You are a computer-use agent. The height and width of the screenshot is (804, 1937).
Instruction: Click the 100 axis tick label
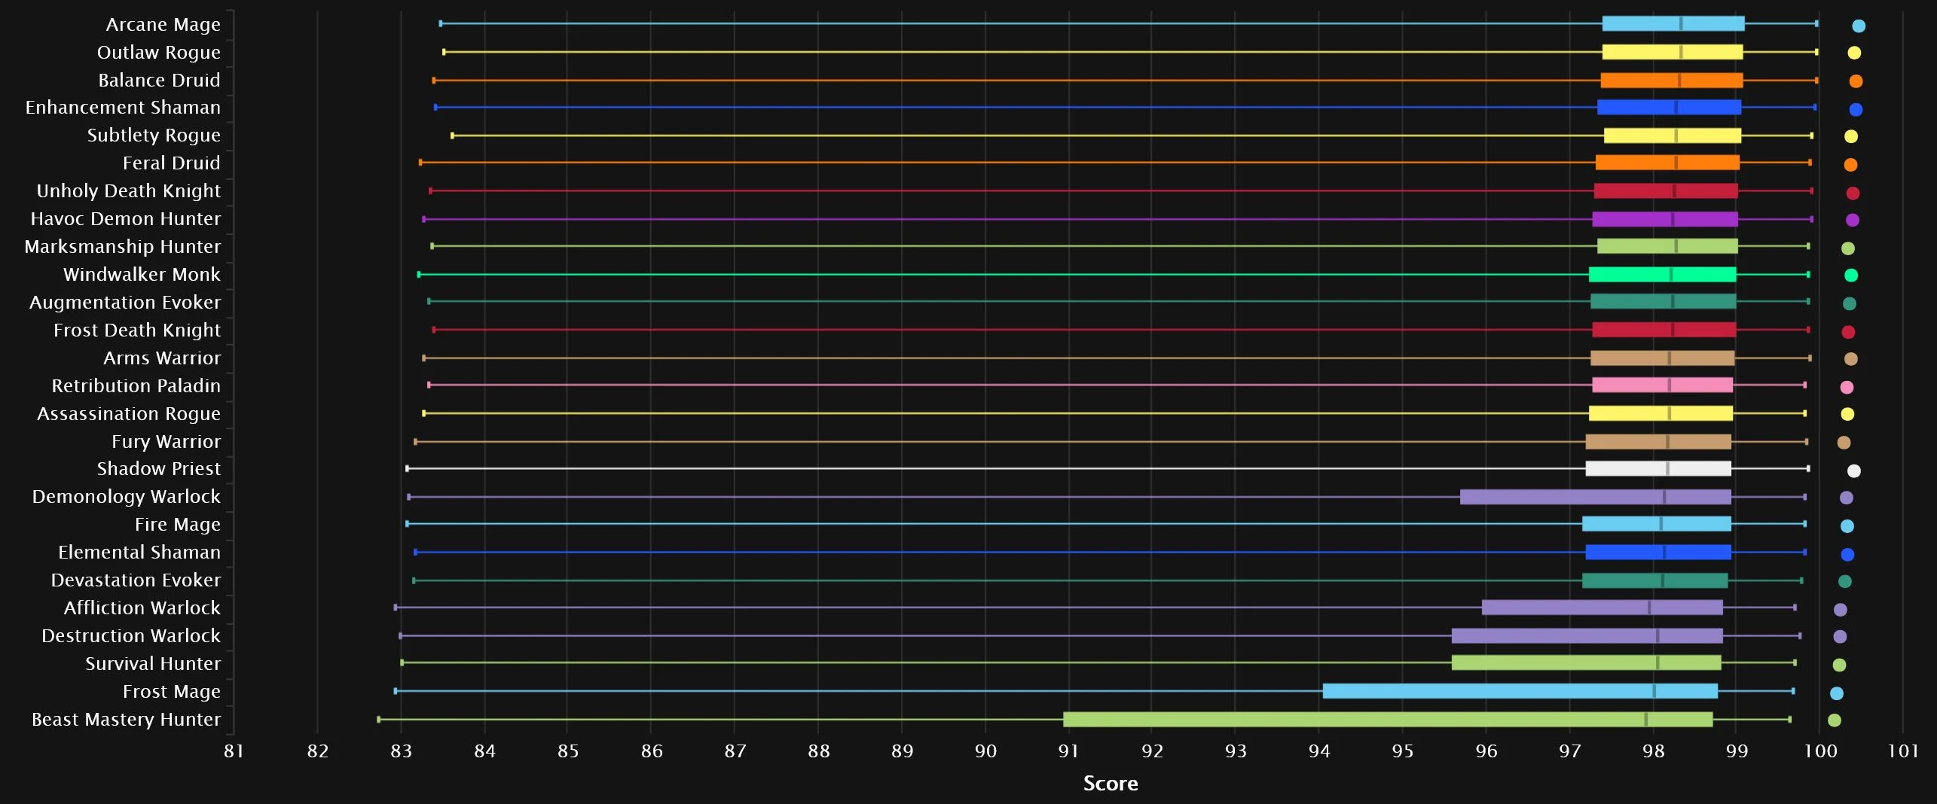(x=1820, y=751)
